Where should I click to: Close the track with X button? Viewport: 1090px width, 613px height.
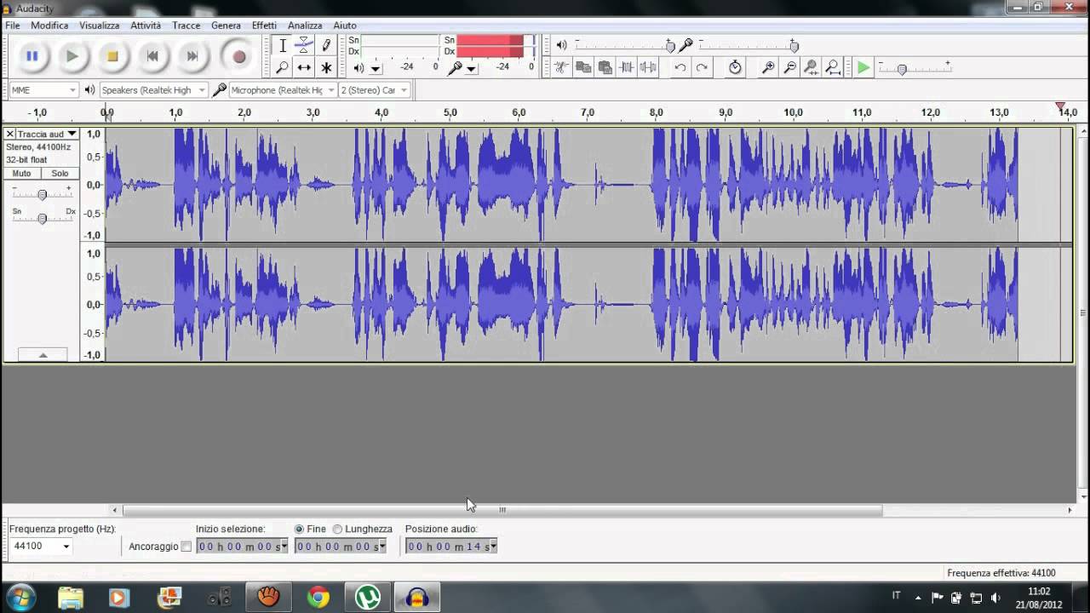10,134
